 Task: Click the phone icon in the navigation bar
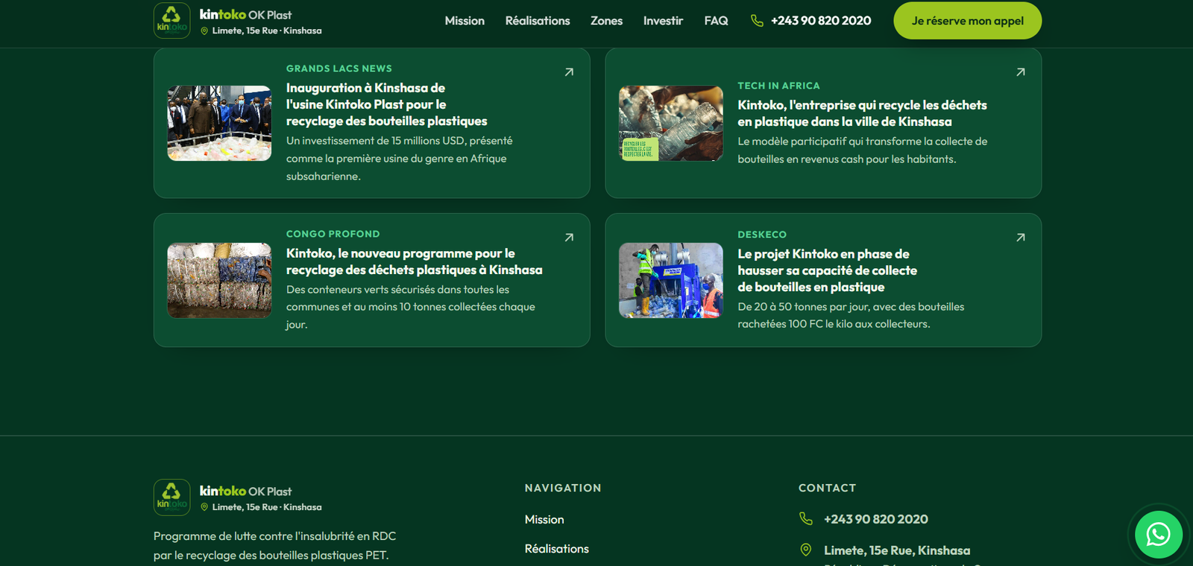[x=757, y=21]
